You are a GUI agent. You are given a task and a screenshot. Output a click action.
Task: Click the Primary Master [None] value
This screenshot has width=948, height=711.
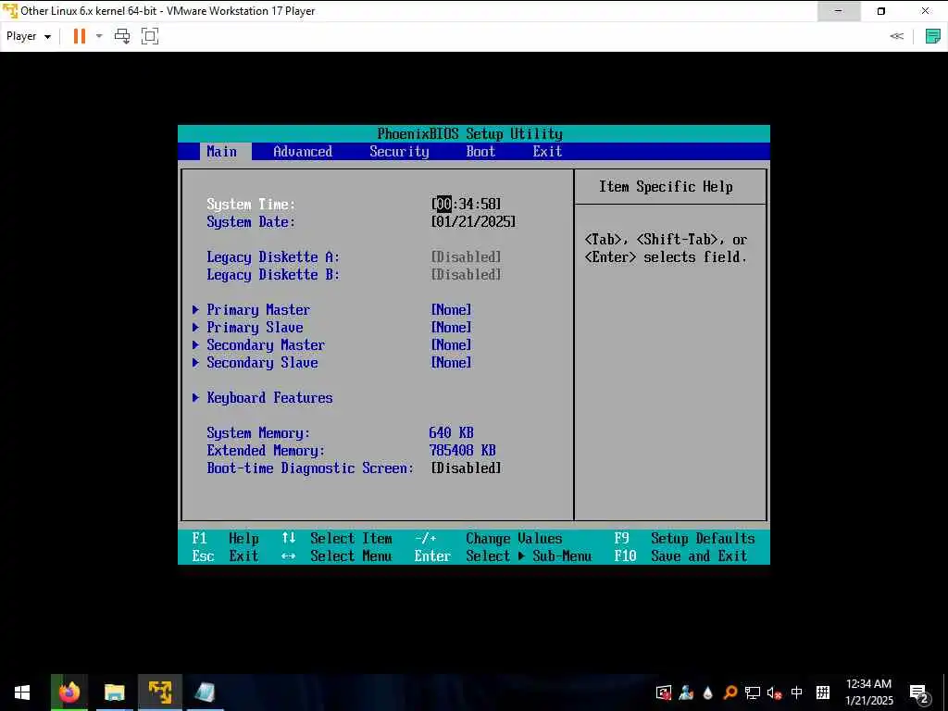tap(451, 309)
